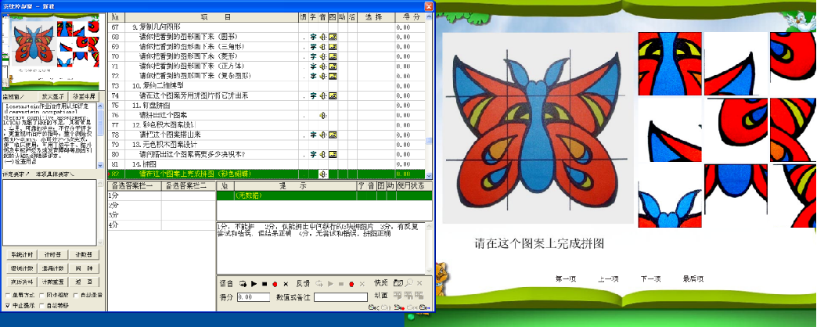The height and width of the screenshot is (327, 817).
Task: Enable the 同步播放 checkbox
Action: [41, 295]
